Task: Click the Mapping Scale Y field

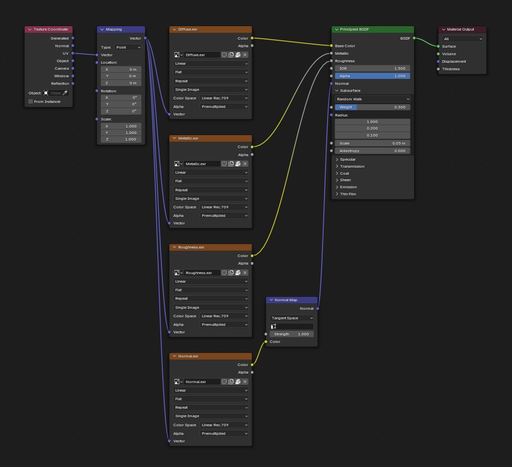Action: (121, 133)
